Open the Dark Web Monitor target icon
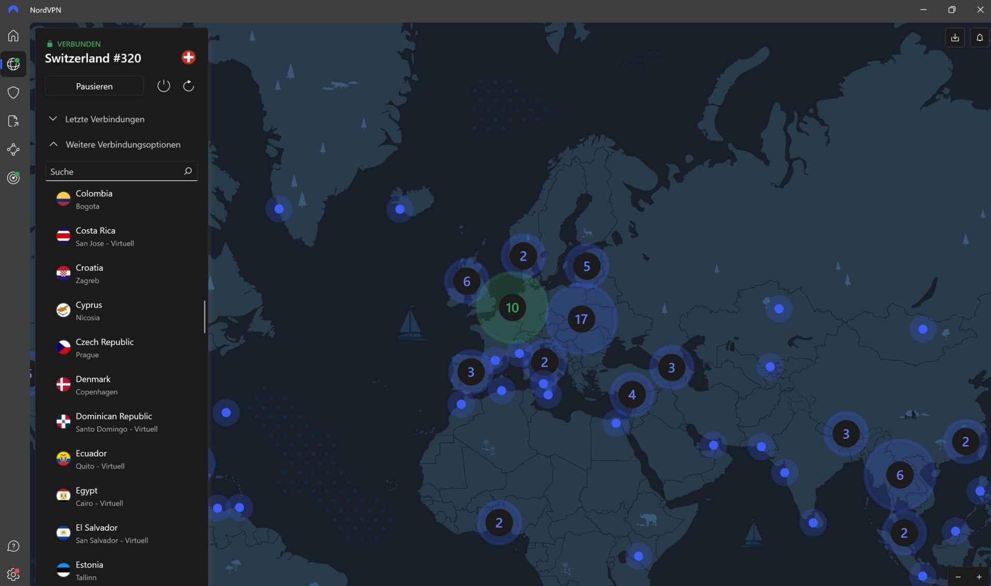Viewport: 991px width, 586px height. pyautogui.click(x=13, y=178)
